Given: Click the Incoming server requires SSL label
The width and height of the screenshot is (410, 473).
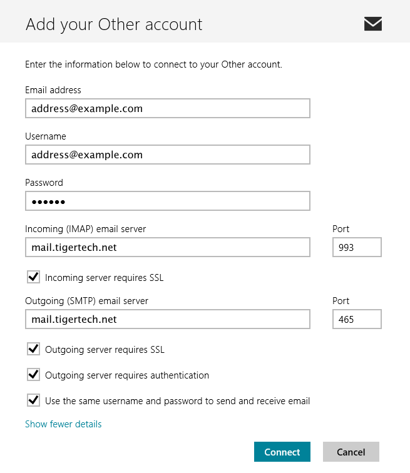Looking at the screenshot, I should [x=104, y=277].
